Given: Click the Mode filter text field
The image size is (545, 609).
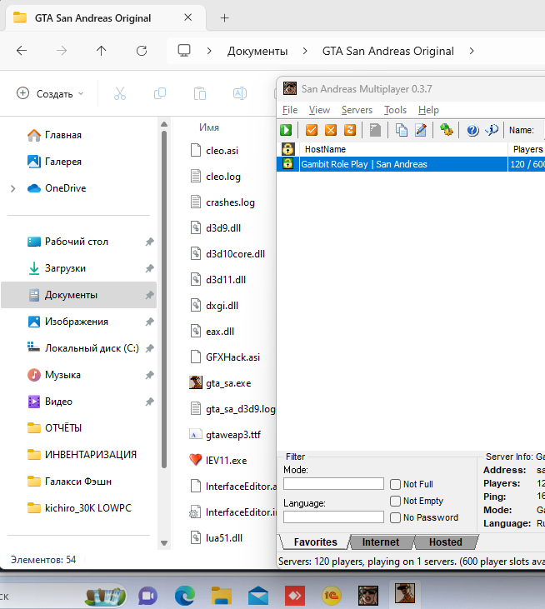Looking at the screenshot, I should point(333,484).
